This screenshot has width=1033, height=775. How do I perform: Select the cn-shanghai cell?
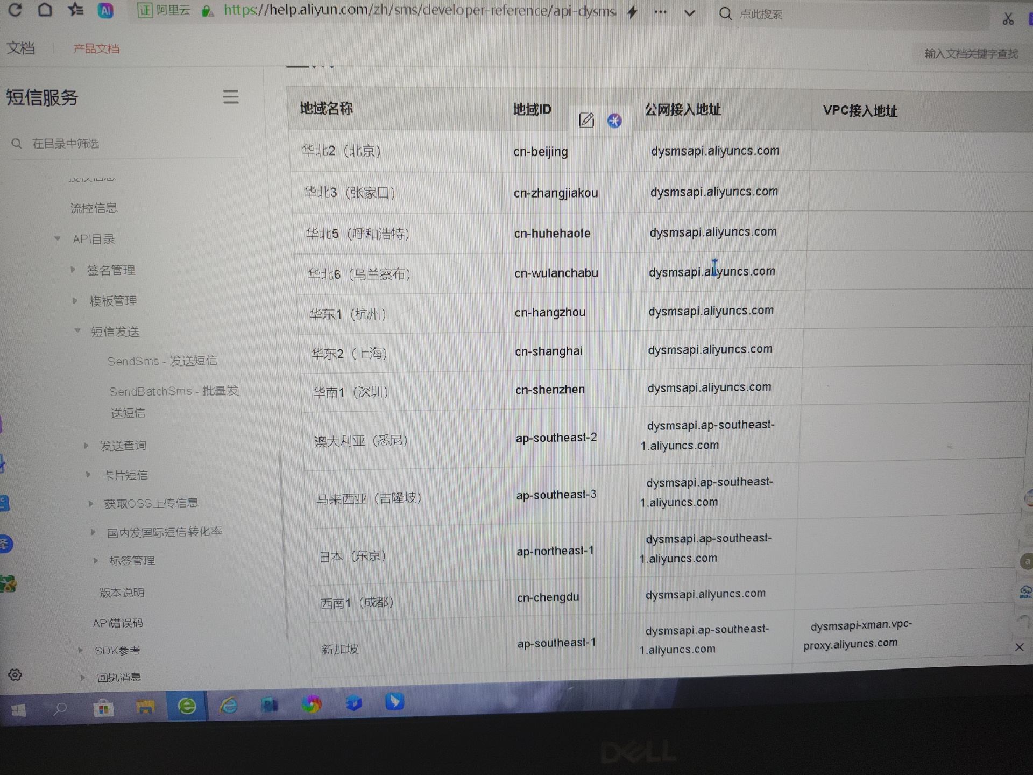[x=548, y=351]
